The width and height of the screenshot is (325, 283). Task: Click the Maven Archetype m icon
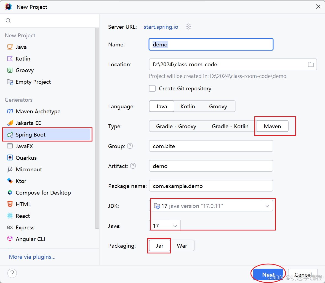10,111
